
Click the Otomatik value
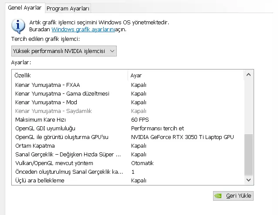(142, 163)
